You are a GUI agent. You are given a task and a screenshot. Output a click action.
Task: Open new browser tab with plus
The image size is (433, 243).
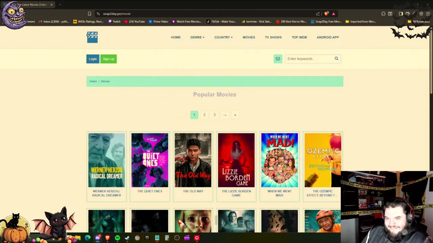tap(60, 5)
